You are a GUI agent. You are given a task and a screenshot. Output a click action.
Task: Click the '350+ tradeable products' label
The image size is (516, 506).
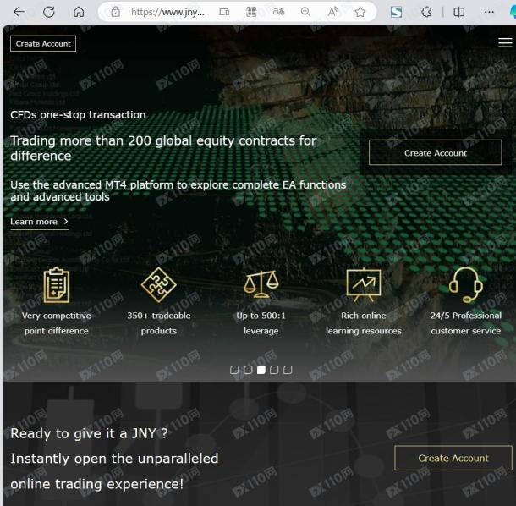point(159,323)
